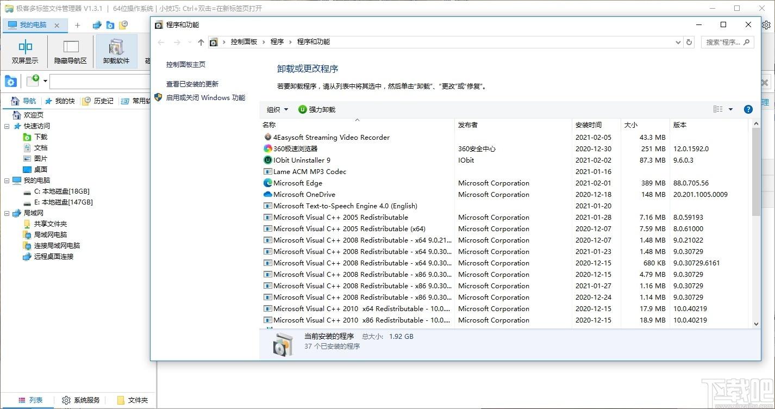Click the scroll down arrow of program list
The height and width of the screenshot is (409, 775).
click(x=756, y=324)
